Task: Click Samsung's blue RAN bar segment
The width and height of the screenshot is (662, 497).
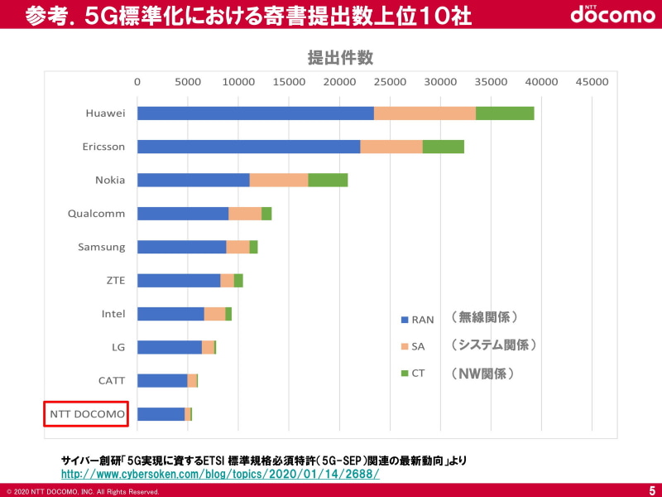Action: 181,247
